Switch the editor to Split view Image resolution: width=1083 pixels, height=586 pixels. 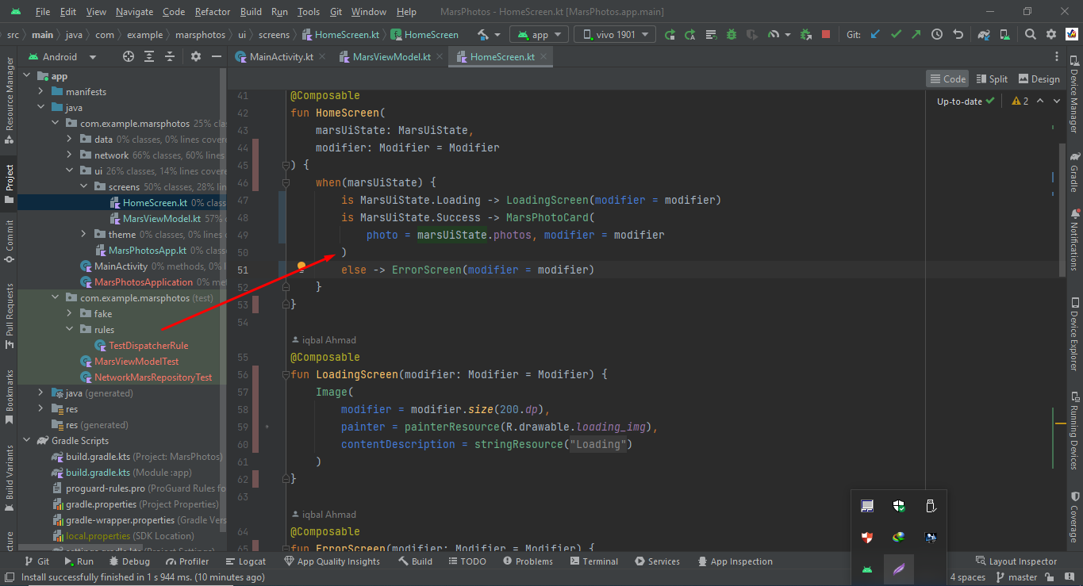pos(992,79)
